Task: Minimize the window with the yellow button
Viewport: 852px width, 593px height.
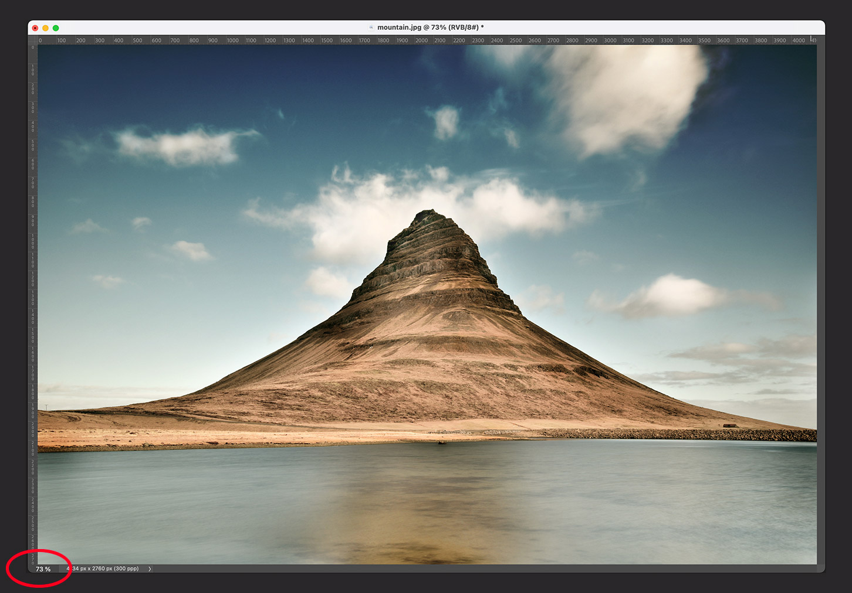Action: click(x=45, y=28)
